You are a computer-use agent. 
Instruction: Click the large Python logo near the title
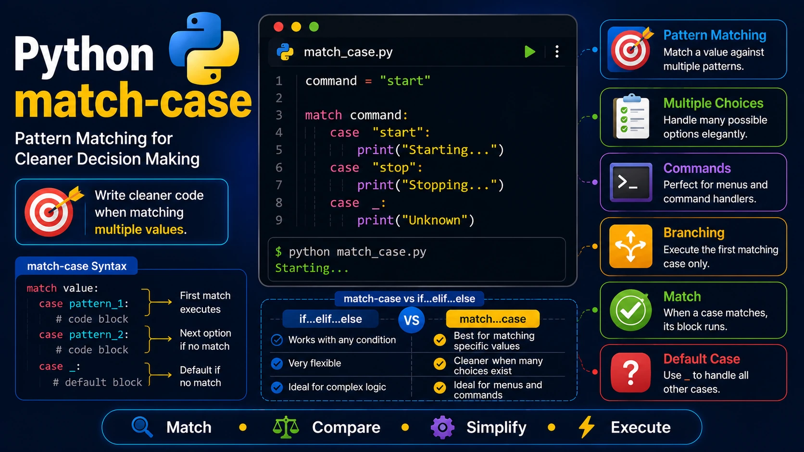click(x=204, y=49)
